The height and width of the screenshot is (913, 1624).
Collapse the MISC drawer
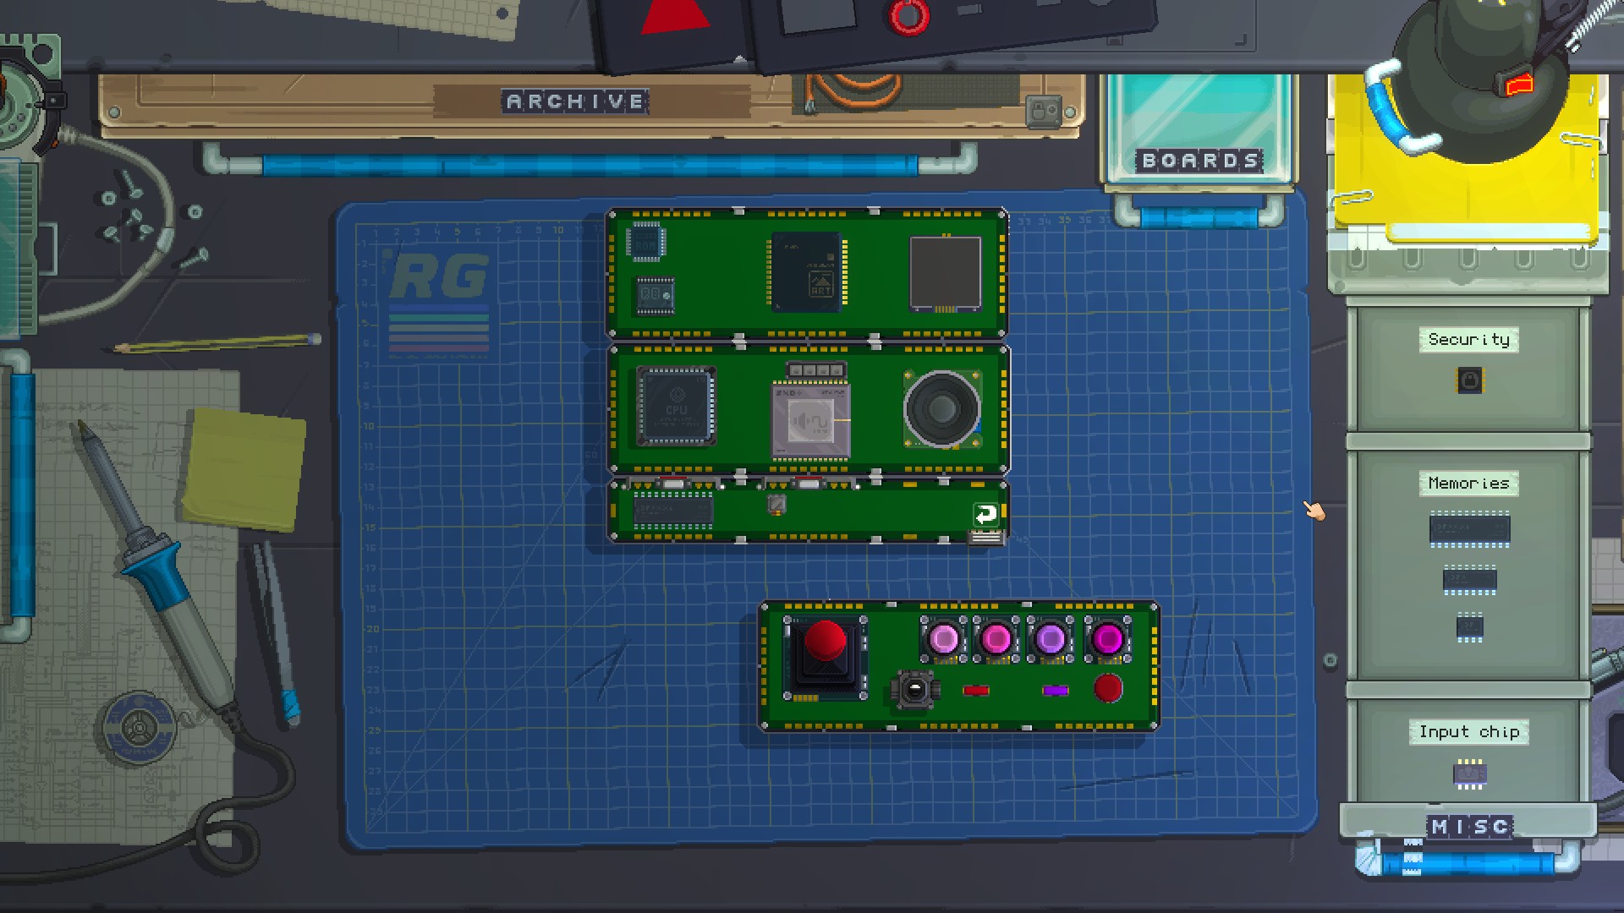point(1469,826)
